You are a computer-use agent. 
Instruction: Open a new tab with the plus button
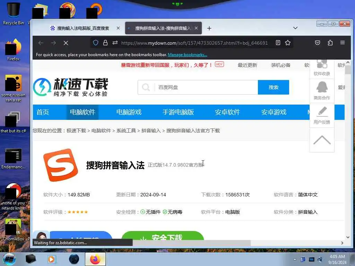pos(209,28)
